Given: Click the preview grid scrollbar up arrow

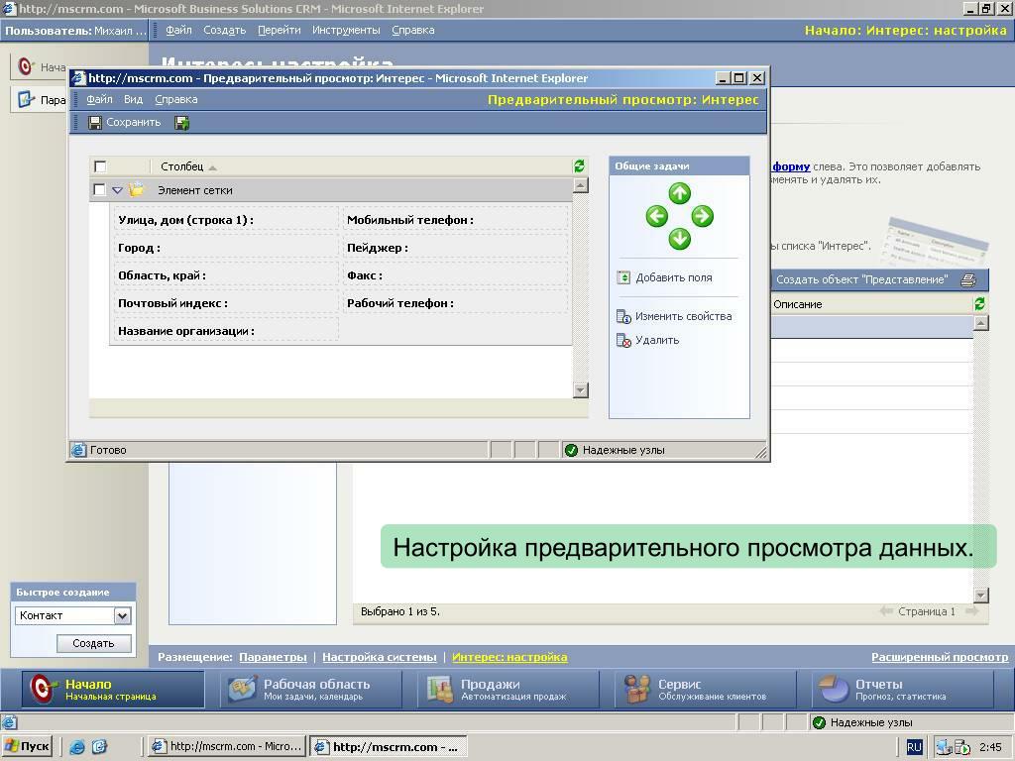Looking at the screenshot, I should pyautogui.click(x=581, y=185).
